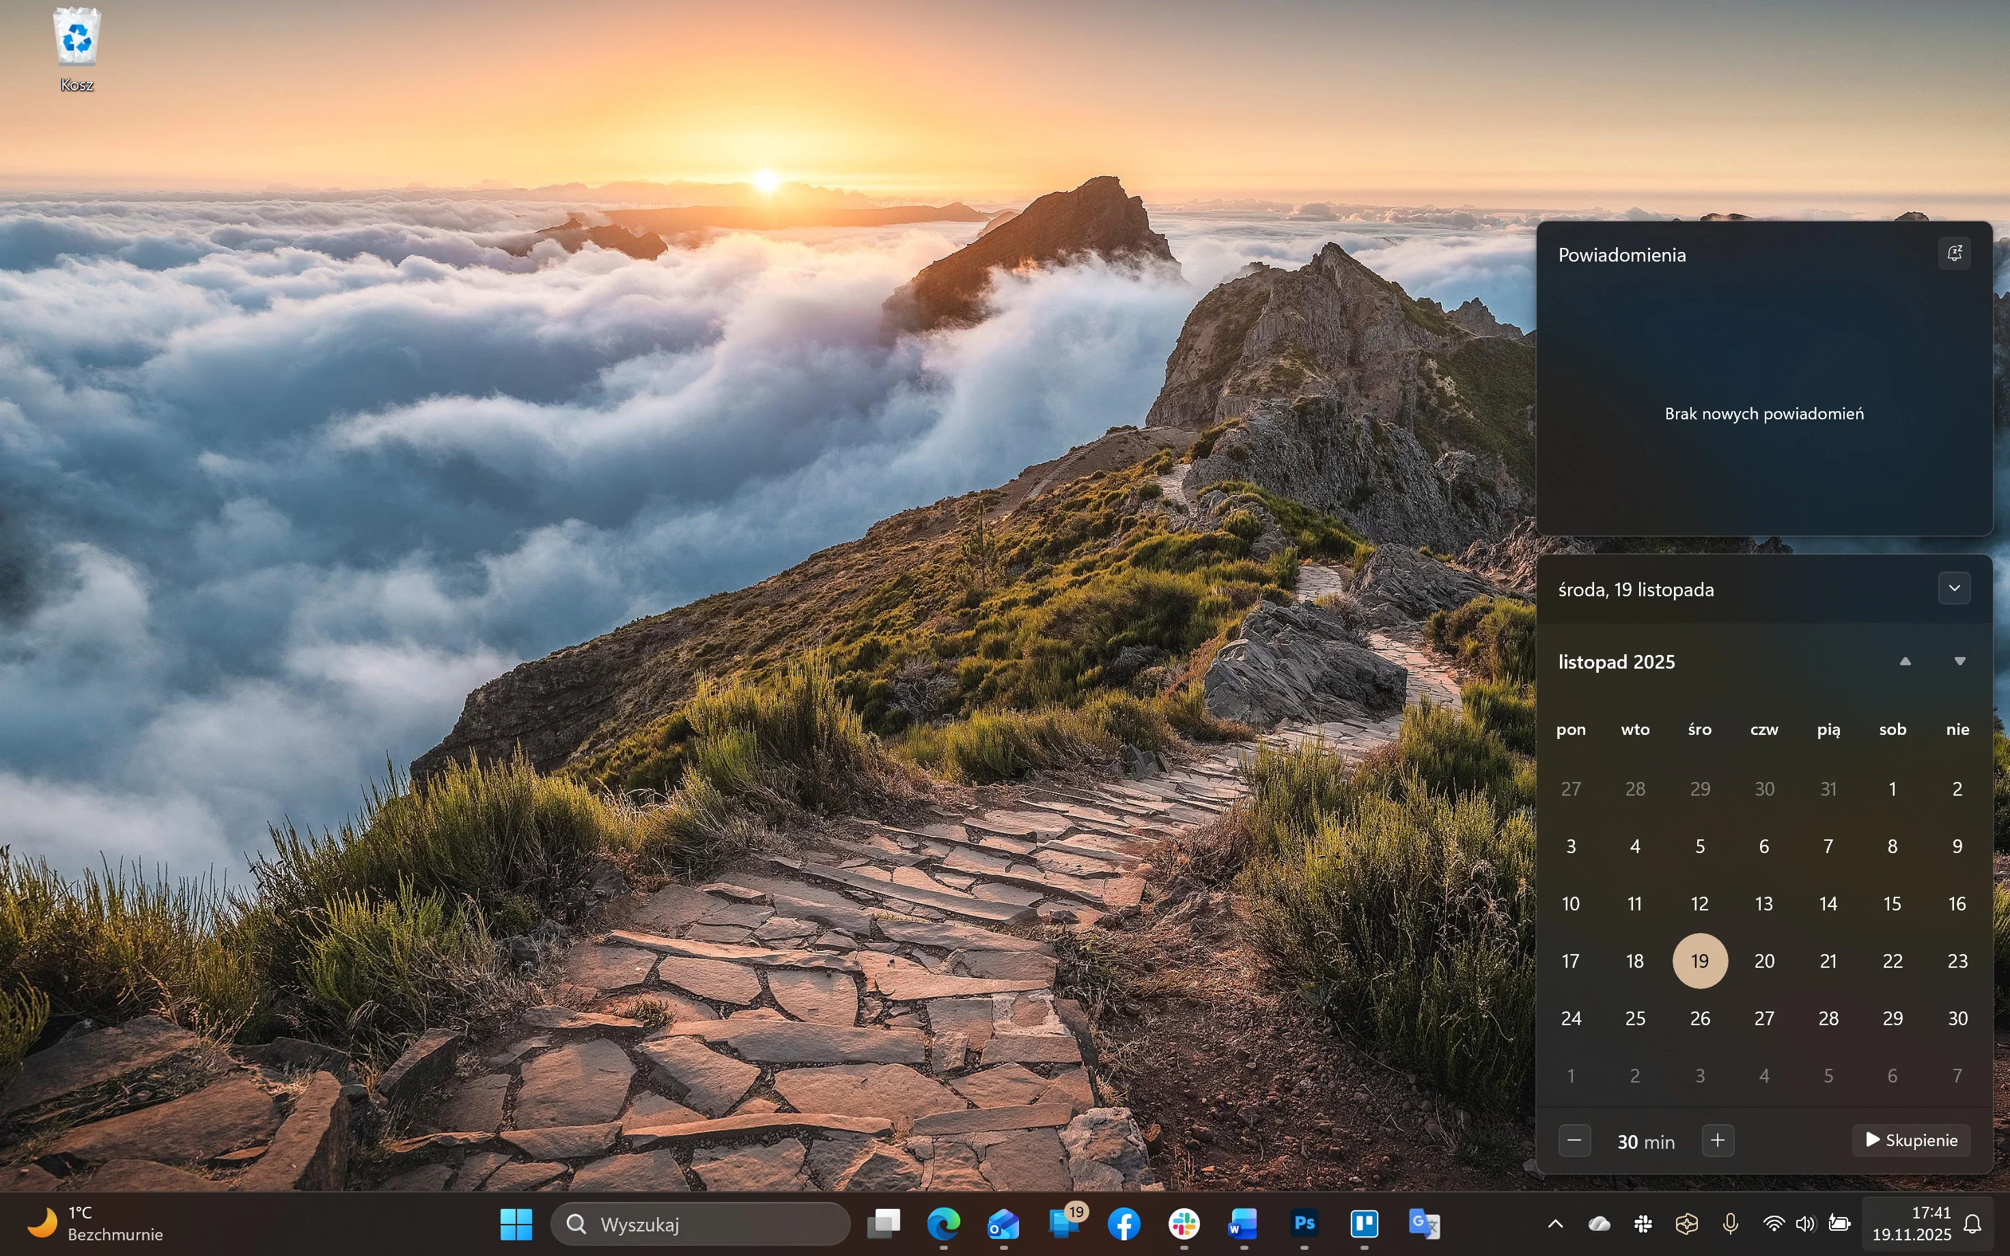Screen dimensions: 2010x1256
Task: Click the microphone tray icon
Action: 1730,1224
